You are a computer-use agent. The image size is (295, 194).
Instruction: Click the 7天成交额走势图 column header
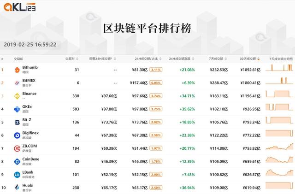point(281,59)
